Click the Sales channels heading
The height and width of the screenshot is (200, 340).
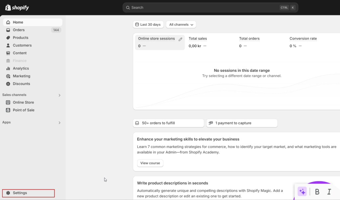pyautogui.click(x=14, y=95)
